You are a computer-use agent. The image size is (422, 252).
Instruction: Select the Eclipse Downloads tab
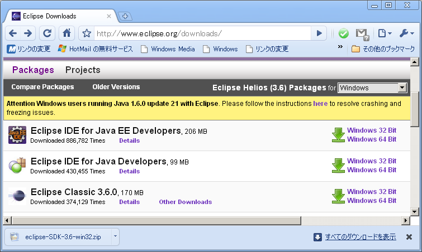(61, 16)
